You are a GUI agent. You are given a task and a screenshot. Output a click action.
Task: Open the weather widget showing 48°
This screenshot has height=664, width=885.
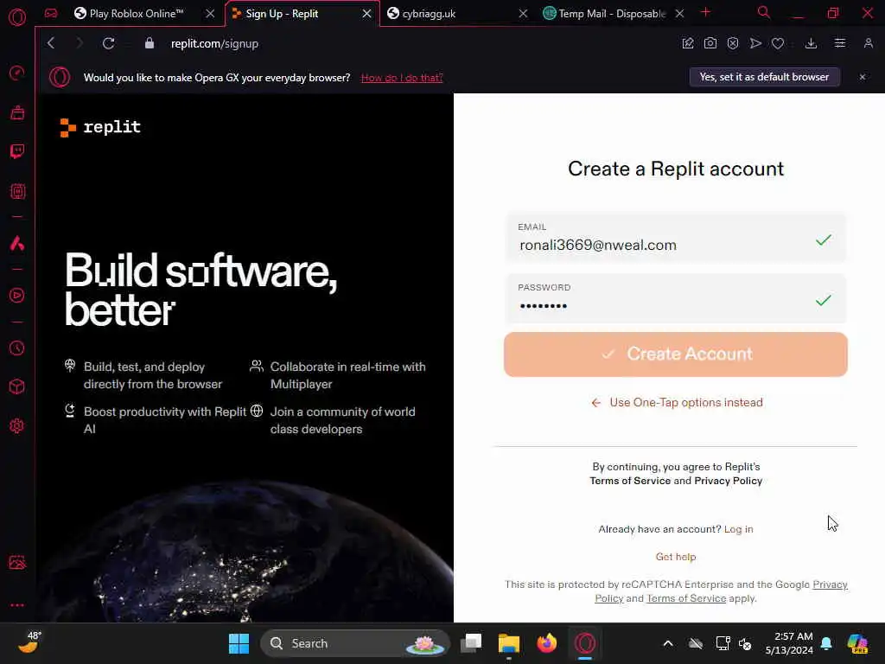(29, 643)
